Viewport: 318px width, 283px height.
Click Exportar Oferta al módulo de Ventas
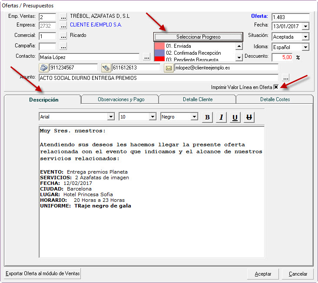(x=43, y=273)
